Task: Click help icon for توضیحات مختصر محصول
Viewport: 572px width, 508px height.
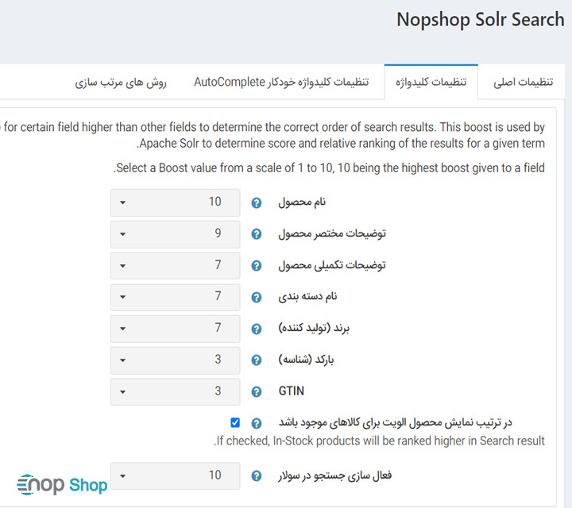Action: 257,234
